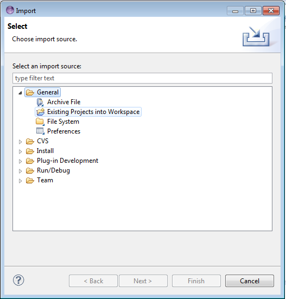Expand the Run/Debug category
The image size is (286, 299).
click(20, 171)
